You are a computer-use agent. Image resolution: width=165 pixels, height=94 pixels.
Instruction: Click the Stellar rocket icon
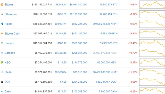click(2, 72)
